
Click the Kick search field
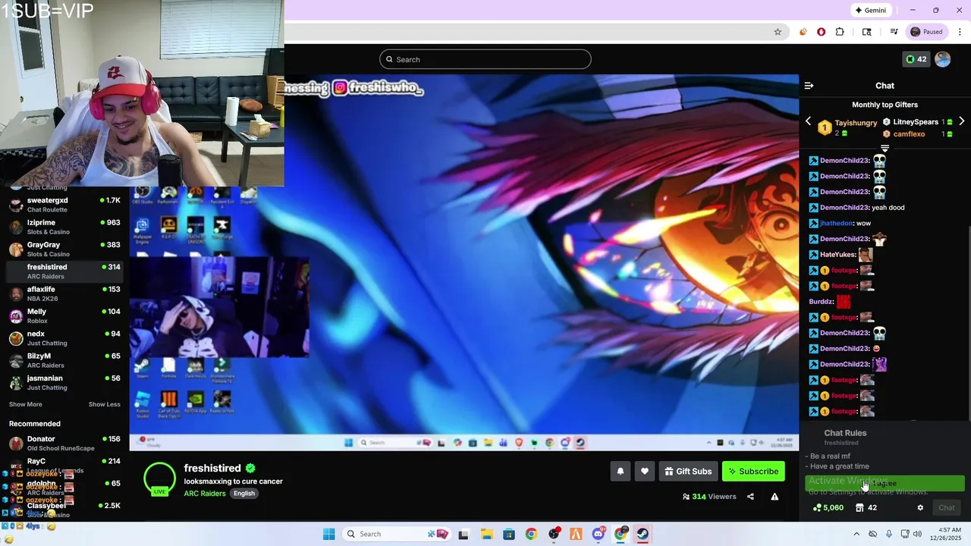485,59
